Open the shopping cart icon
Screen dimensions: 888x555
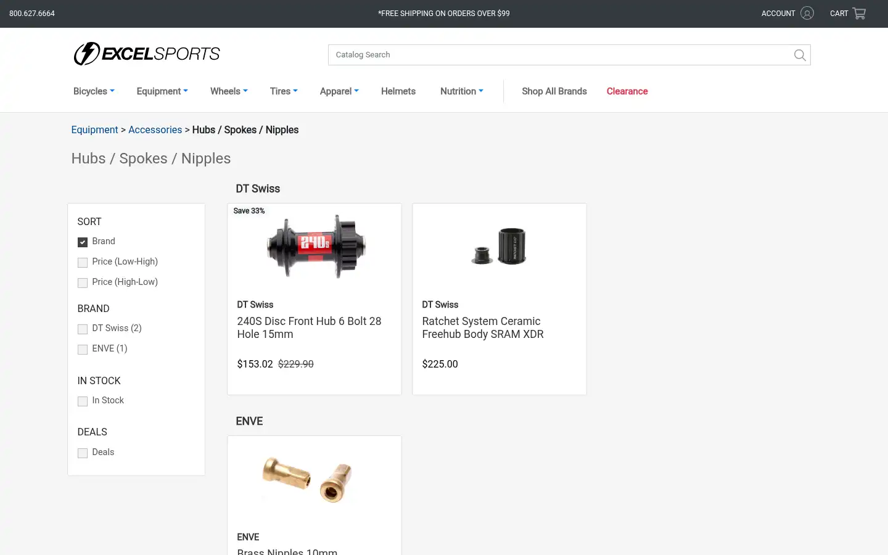859,13
